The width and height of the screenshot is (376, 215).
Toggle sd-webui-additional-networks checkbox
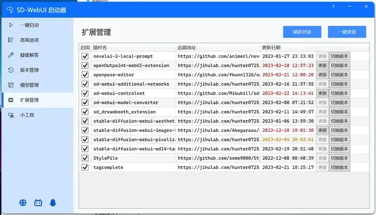point(85,84)
